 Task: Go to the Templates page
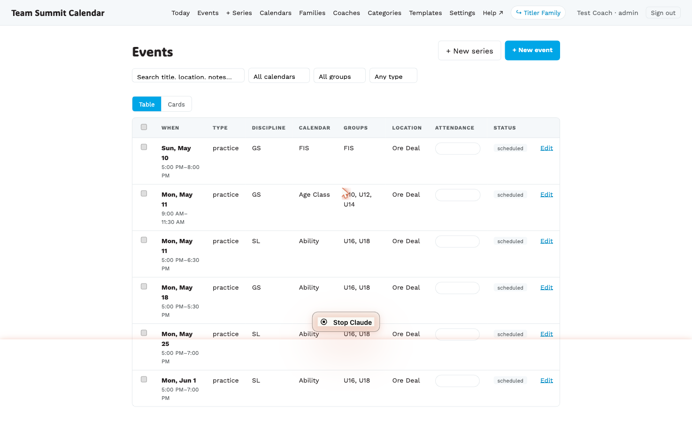click(425, 13)
